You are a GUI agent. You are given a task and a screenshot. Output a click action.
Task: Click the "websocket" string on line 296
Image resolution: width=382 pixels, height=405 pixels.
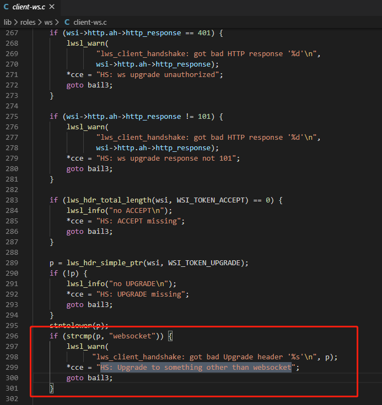(132, 336)
